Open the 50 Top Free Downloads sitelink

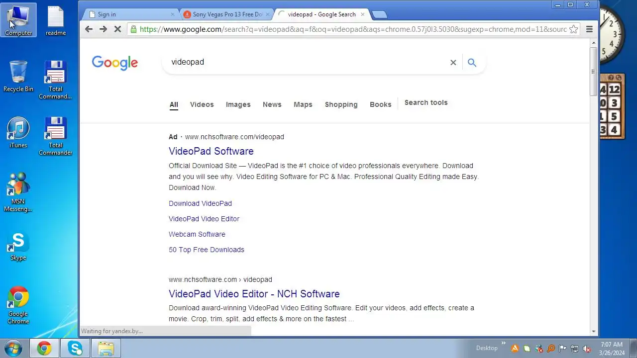coord(207,250)
